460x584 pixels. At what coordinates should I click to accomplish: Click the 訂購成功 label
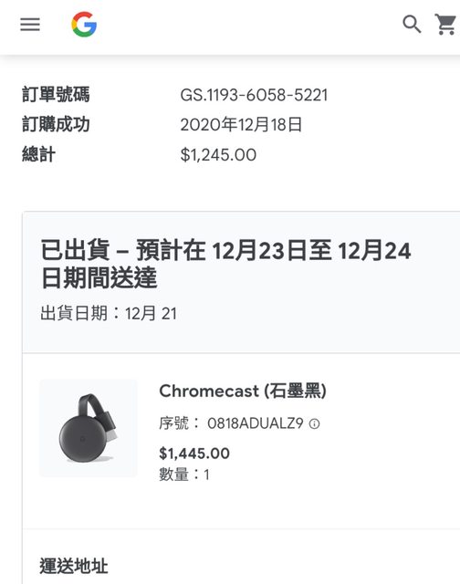[x=56, y=124]
